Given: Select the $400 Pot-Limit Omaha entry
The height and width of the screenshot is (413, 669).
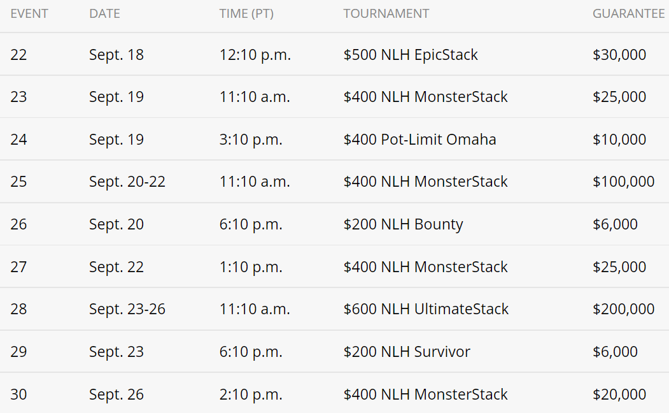Looking at the screenshot, I should point(419,140).
